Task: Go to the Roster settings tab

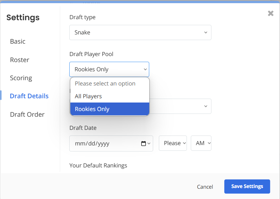Action: click(20, 60)
